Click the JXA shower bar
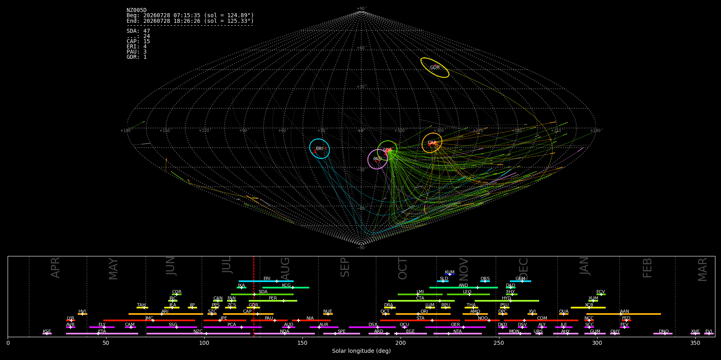This screenshot has height=360, width=721. click(x=242, y=288)
